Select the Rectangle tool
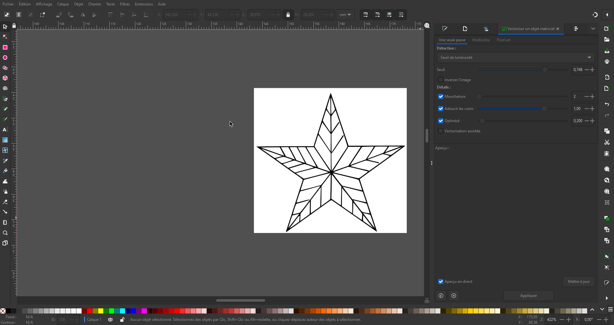 (5, 47)
